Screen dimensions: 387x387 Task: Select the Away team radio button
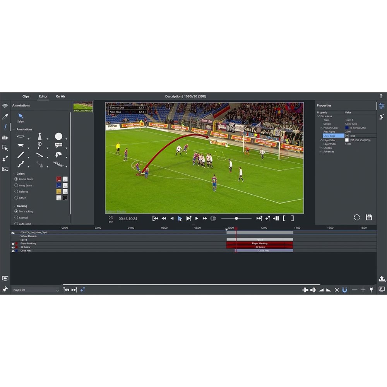(x=16, y=185)
